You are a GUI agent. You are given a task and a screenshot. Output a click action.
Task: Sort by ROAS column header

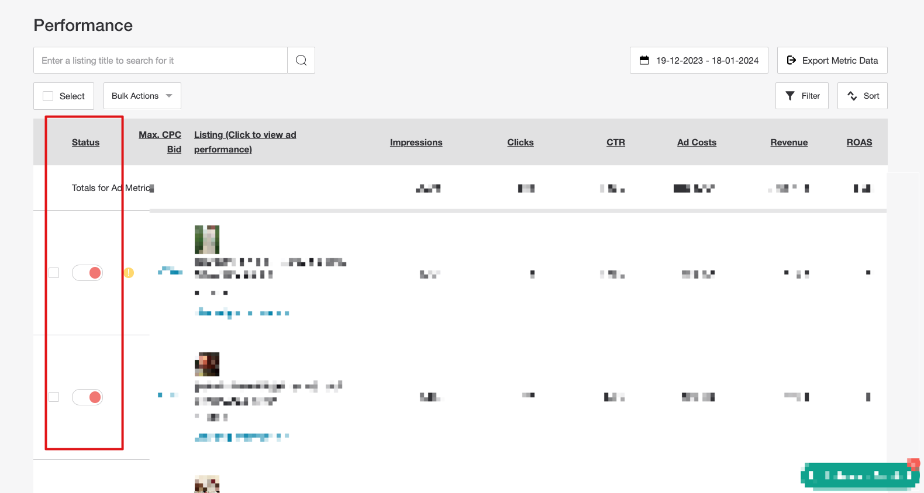click(859, 142)
